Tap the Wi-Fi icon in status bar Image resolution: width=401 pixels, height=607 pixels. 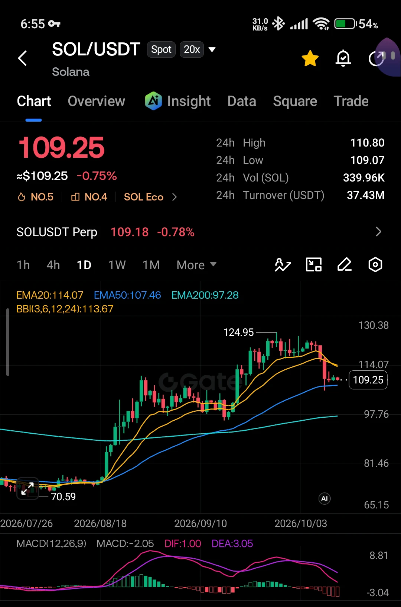pos(321,24)
